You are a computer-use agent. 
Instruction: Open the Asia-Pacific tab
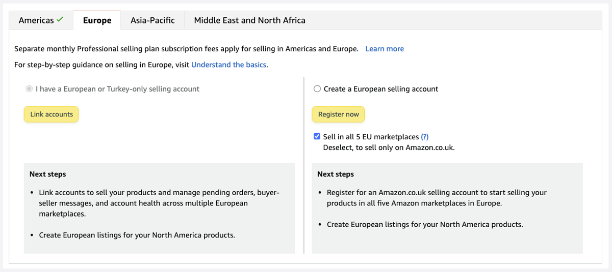tap(152, 20)
